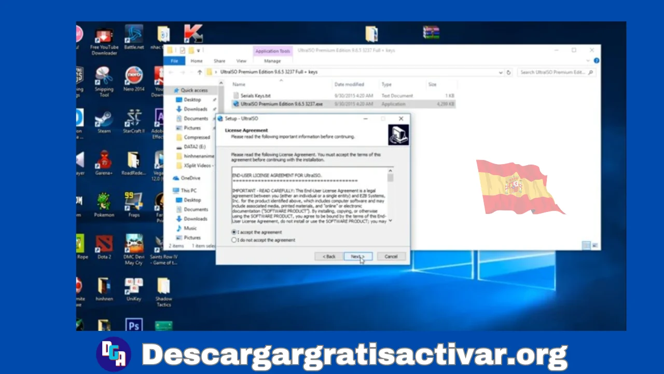Click Next in the UltraISO setup

point(358,257)
